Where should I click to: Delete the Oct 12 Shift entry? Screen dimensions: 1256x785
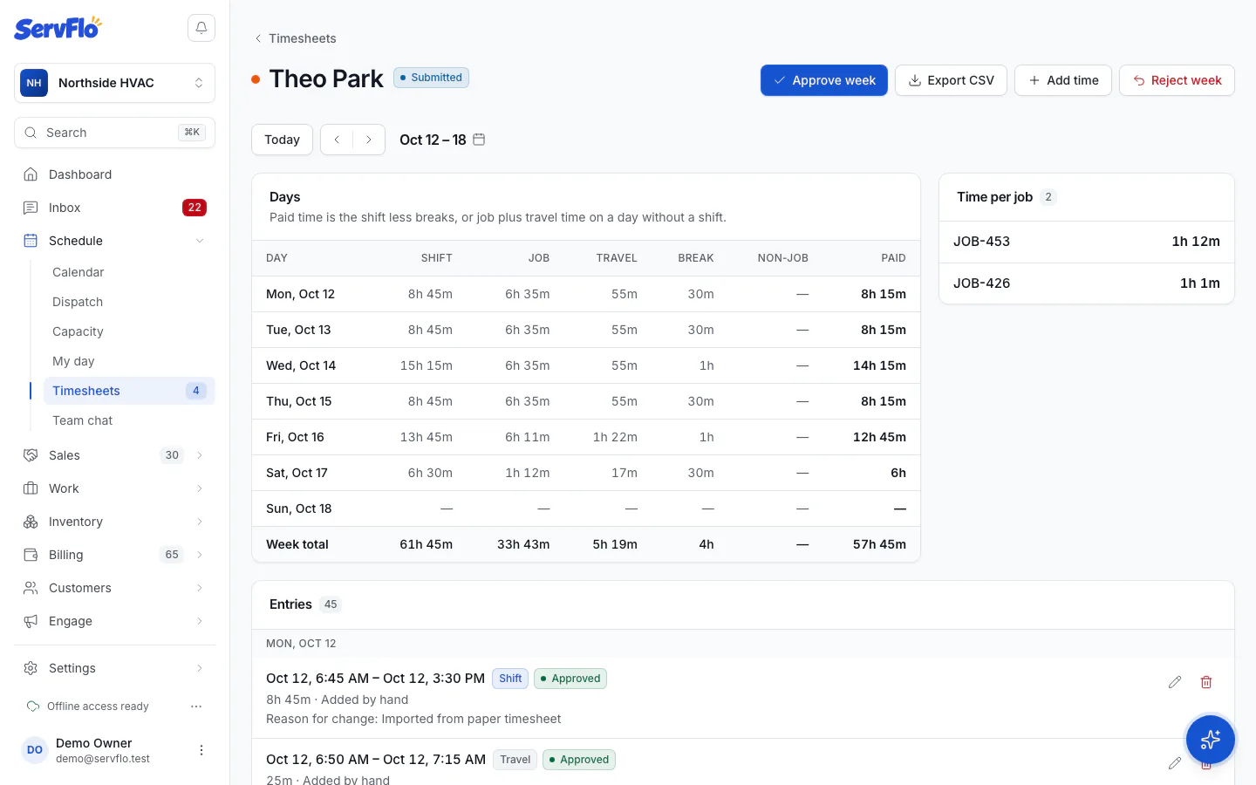tap(1206, 682)
